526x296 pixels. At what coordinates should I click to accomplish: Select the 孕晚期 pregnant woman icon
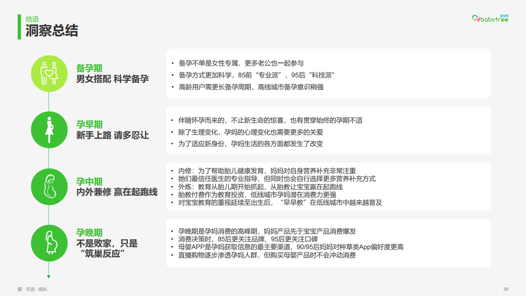[x=49, y=243]
